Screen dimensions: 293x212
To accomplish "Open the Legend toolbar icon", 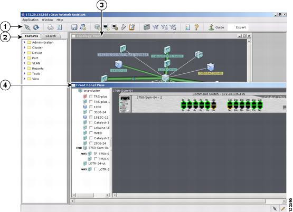I will click(x=187, y=27).
